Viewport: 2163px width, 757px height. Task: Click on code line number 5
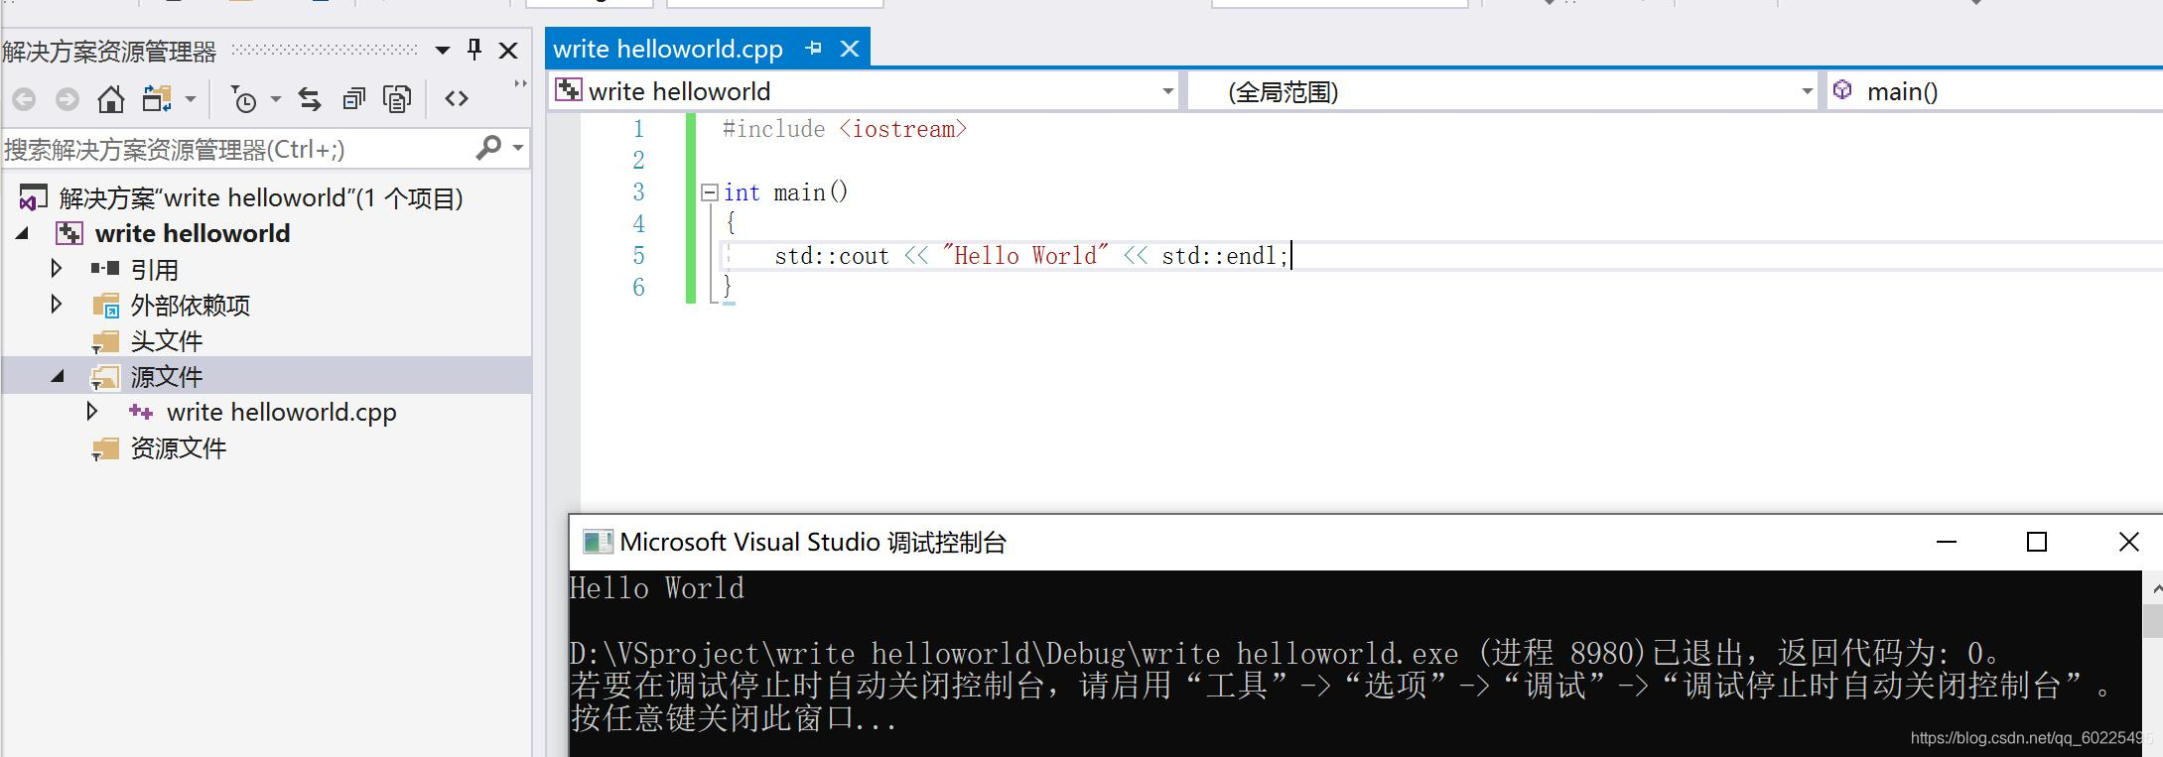tap(639, 256)
